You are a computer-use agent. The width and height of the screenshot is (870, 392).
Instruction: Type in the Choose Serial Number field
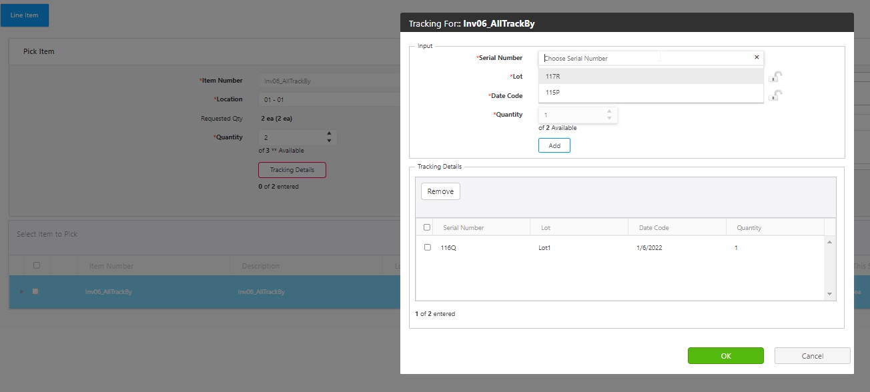tap(600, 58)
